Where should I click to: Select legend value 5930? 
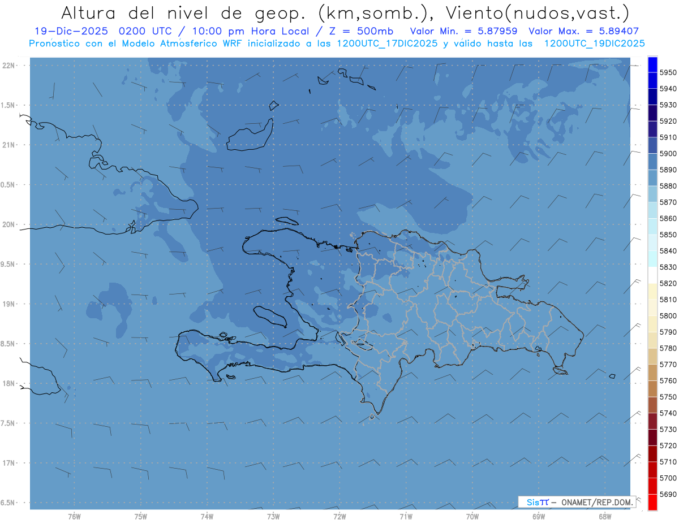(668, 105)
